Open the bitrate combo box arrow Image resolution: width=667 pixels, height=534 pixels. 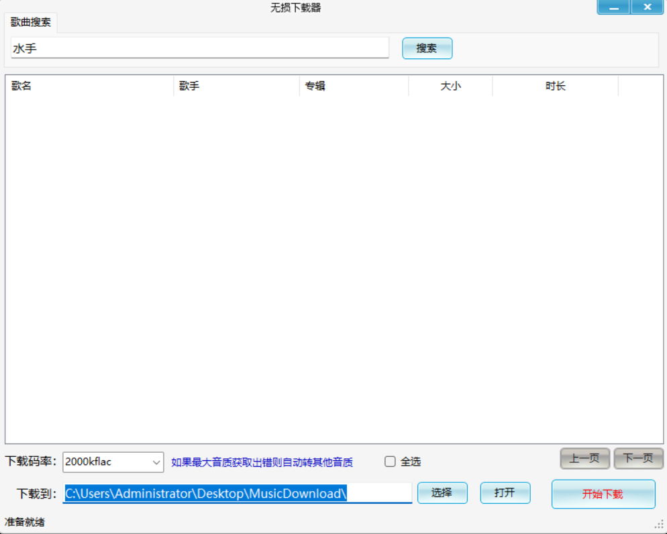155,462
